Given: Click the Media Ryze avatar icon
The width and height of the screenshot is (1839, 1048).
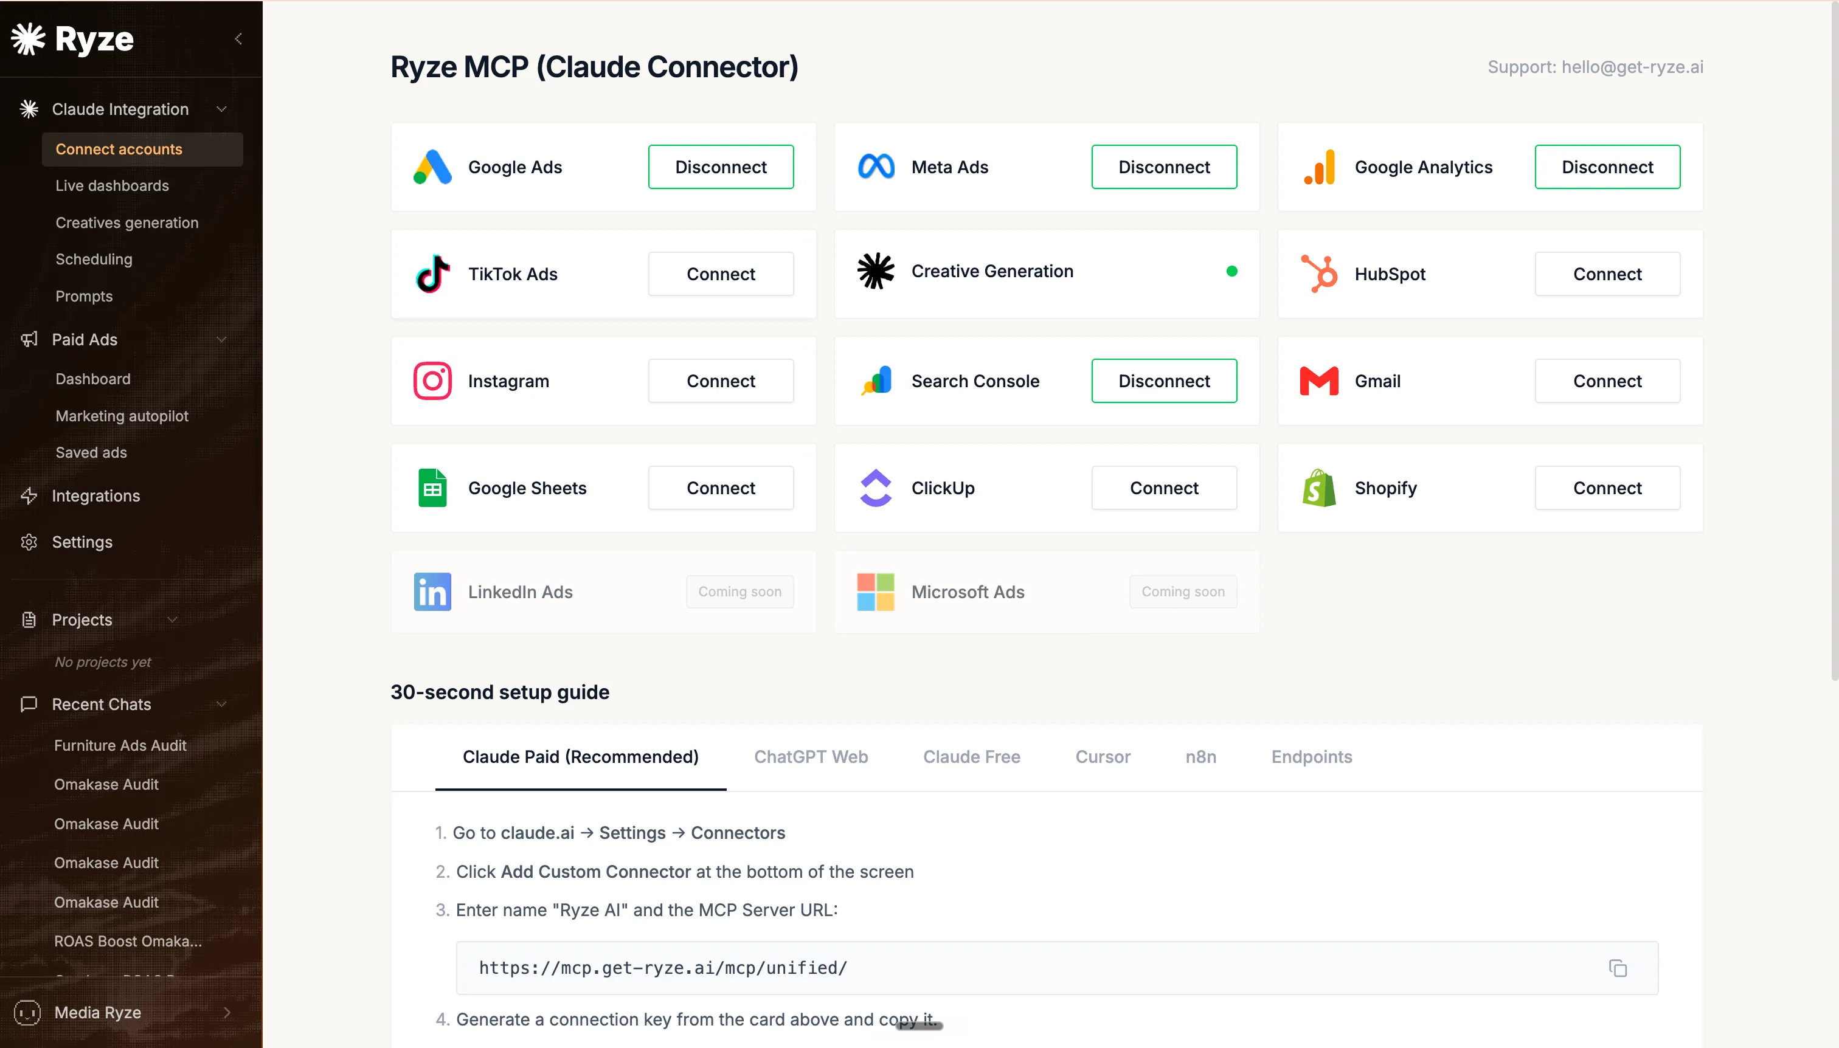Looking at the screenshot, I should coord(27,1013).
